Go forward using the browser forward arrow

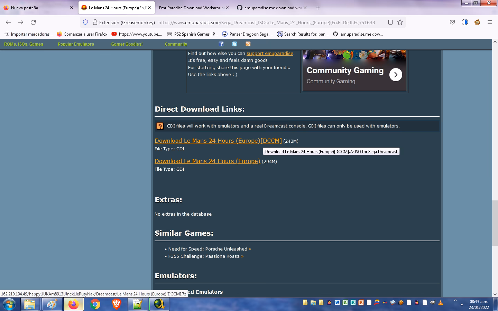(21, 22)
